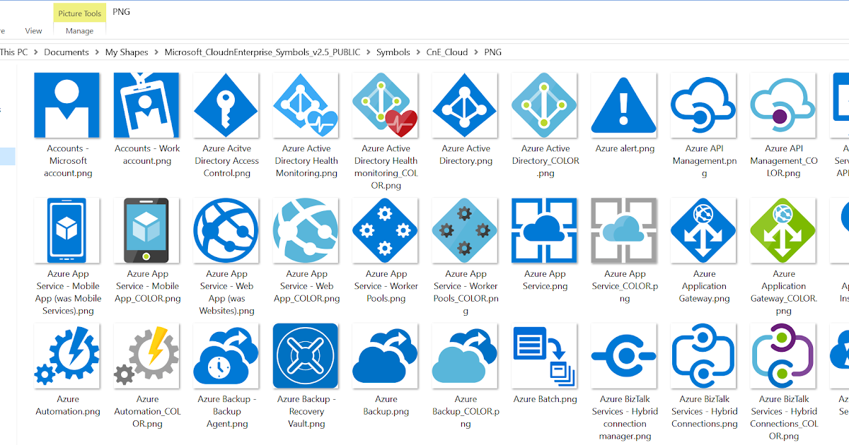Select the Azure Automation.png gear icon
Image resolution: width=849 pixels, height=445 pixels.
pos(67,356)
